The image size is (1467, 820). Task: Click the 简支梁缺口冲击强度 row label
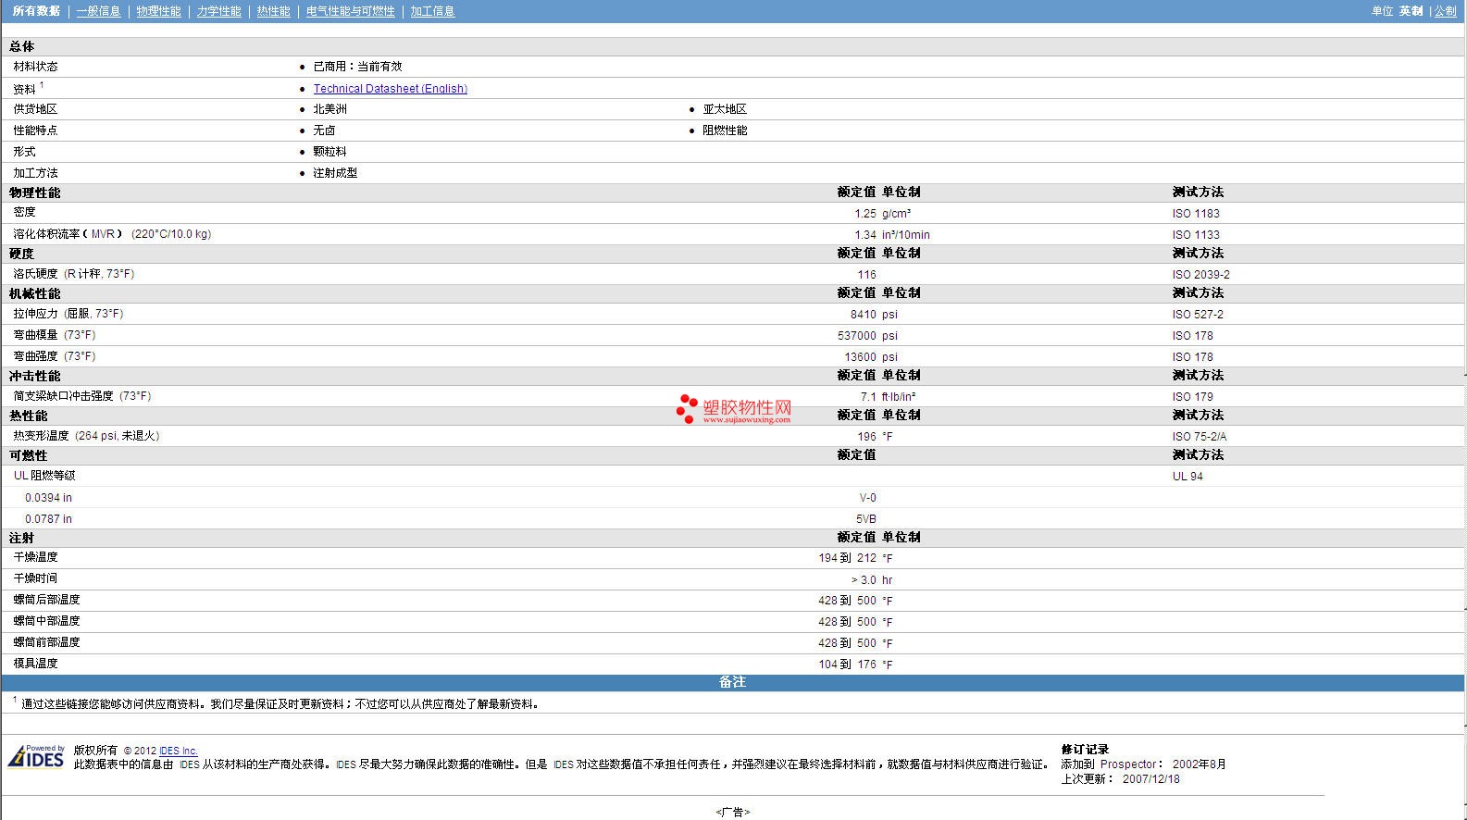[x=82, y=396]
